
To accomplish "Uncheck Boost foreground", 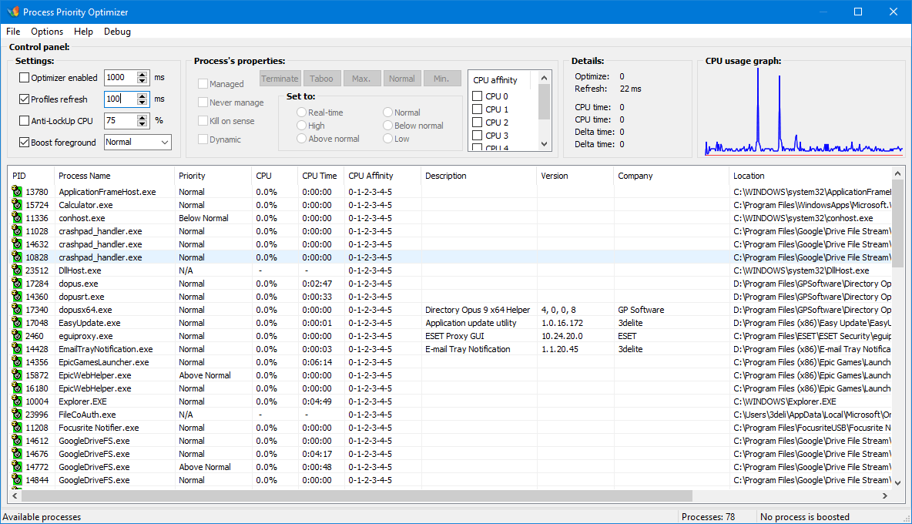I will pyautogui.click(x=25, y=142).
